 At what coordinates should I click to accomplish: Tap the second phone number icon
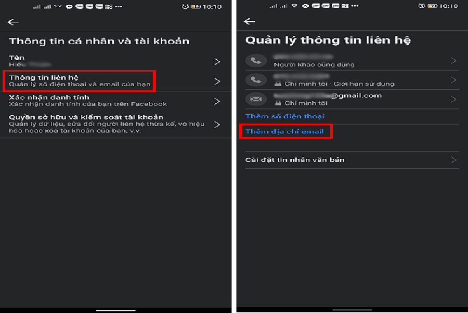tap(256, 80)
